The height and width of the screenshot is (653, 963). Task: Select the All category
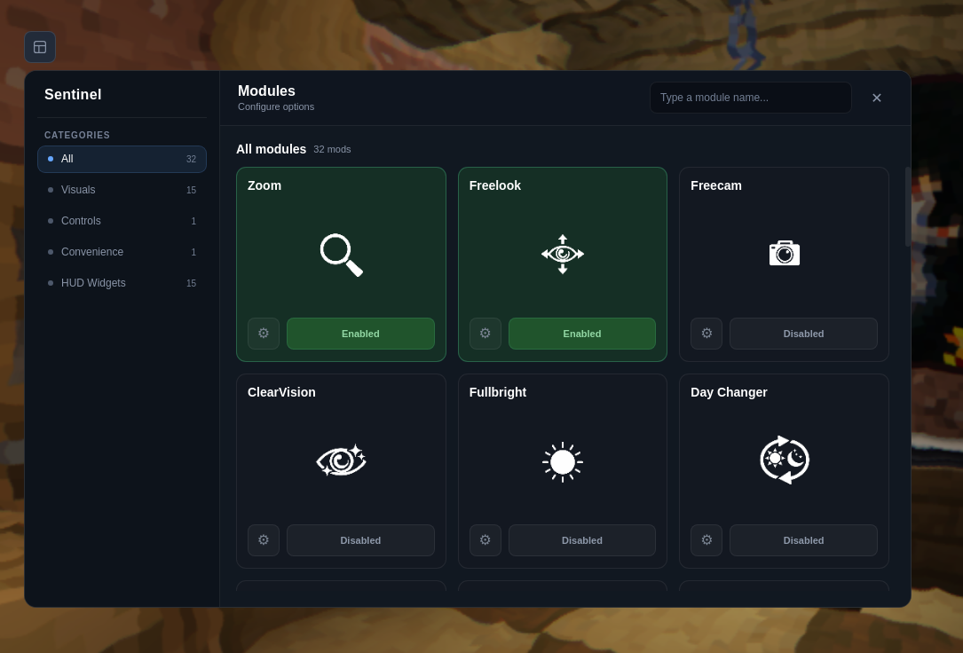coord(122,159)
